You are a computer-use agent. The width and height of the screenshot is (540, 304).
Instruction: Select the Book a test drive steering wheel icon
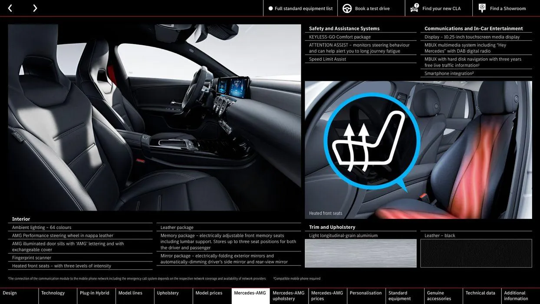(x=346, y=8)
